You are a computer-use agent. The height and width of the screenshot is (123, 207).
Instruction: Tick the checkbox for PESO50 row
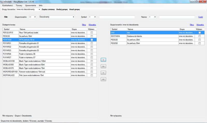click(199, 43)
